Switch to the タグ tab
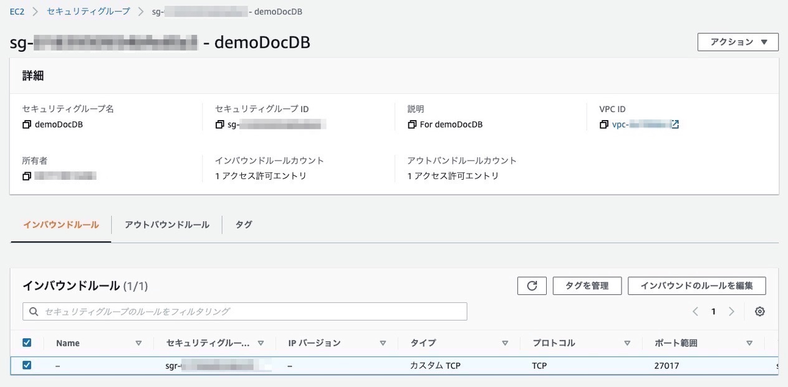 click(243, 225)
